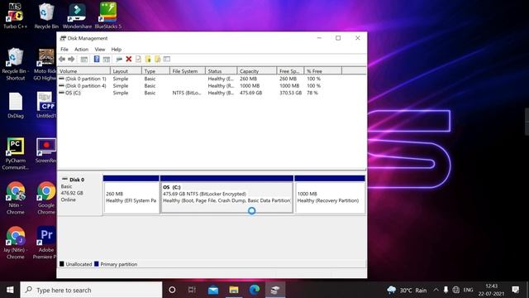Open the Nitin - Chrome desktop shortcut
The width and height of the screenshot is (529, 298).
pyautogui.click(x=15, y=198)
